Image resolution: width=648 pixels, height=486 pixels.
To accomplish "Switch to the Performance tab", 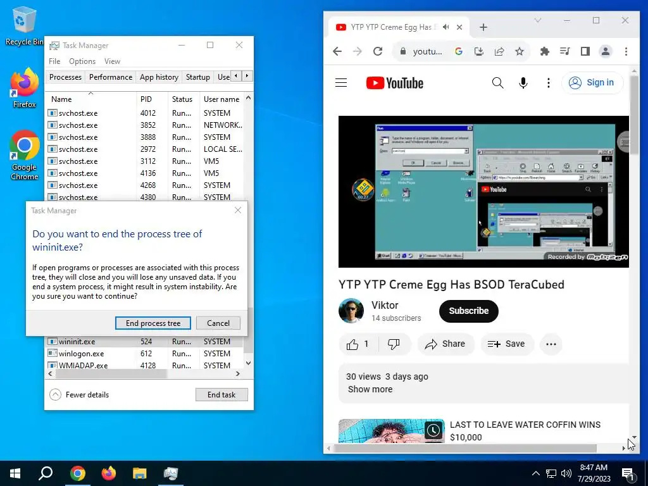I will tap(111, 77).
